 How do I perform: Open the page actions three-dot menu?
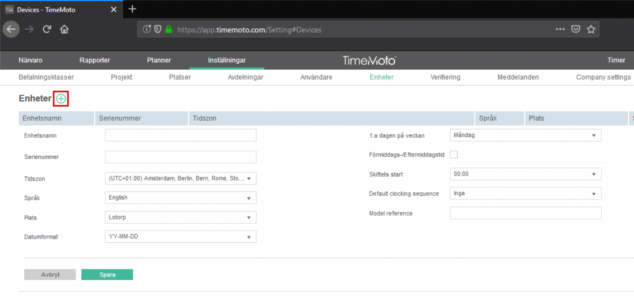pyautogui.click(x=560, y=29)
